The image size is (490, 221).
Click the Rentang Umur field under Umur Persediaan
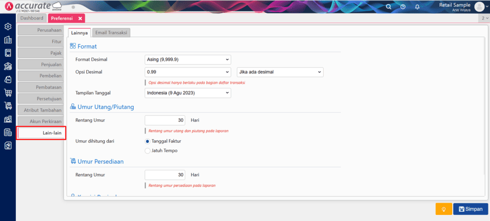(164, 175)
